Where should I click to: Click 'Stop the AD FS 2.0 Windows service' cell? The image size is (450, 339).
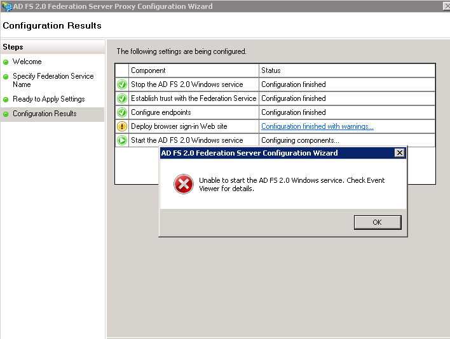tap(194, 84)
